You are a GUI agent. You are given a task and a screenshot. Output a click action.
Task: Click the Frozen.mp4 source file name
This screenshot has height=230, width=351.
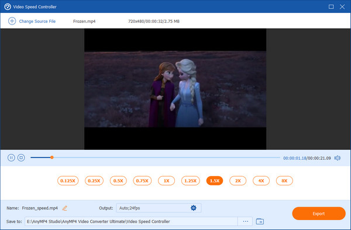(84, 21)
